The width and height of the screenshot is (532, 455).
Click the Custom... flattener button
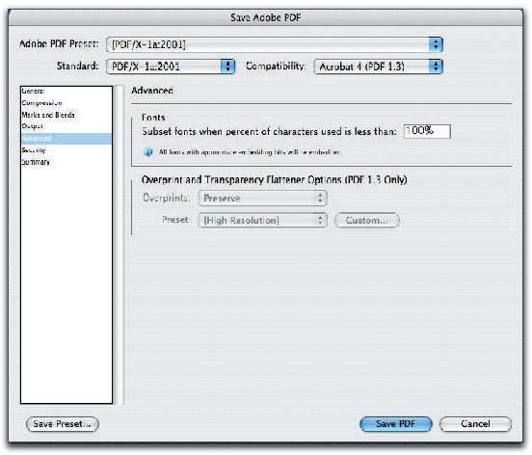coord(367,220)
